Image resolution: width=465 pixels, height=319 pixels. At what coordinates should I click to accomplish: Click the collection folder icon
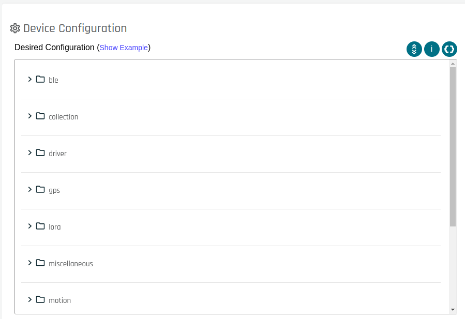pos(40,116)
